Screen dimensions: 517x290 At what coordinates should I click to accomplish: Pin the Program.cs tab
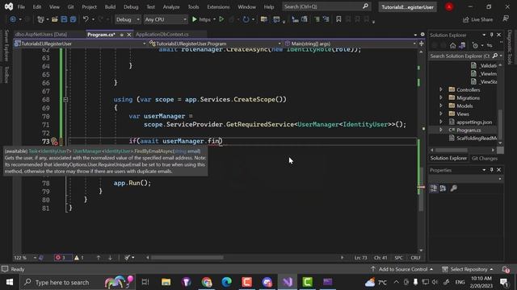coord(122,35)
